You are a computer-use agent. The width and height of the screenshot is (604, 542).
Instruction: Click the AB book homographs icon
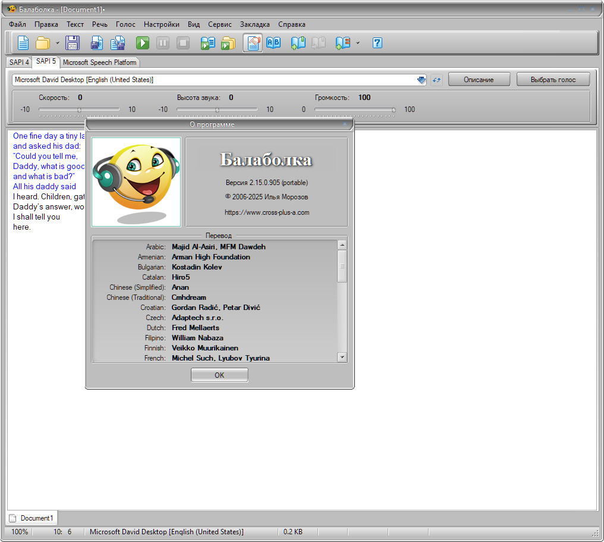(x=273, y=43)
